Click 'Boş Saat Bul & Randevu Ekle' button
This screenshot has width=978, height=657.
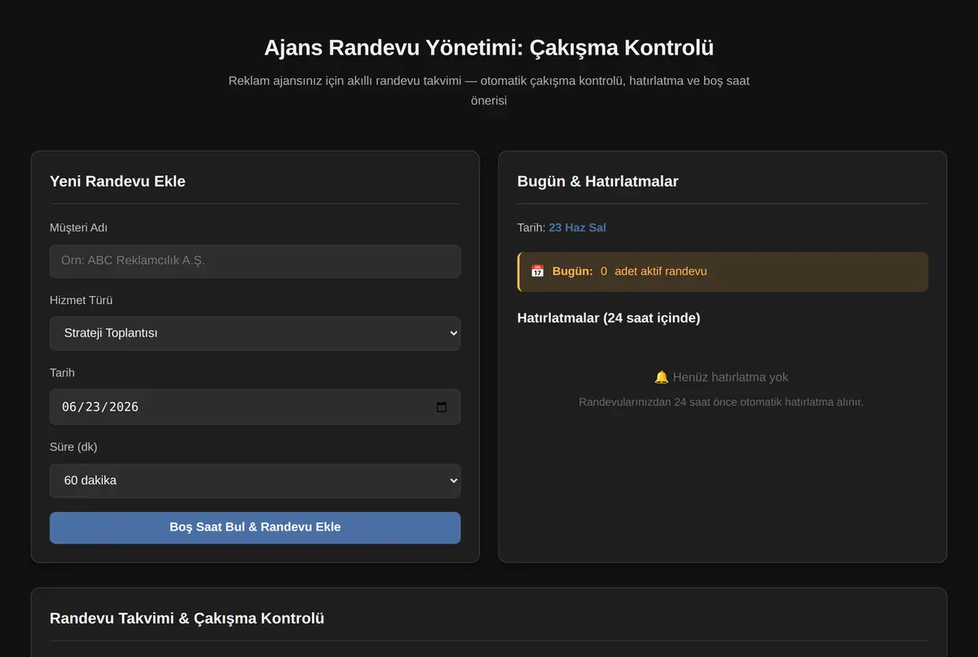255,527
